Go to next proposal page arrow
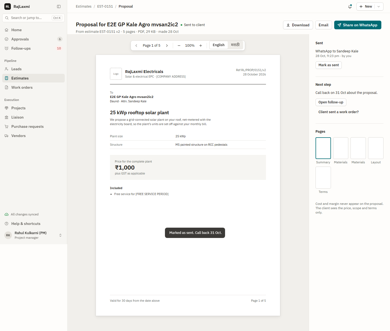 167,46
